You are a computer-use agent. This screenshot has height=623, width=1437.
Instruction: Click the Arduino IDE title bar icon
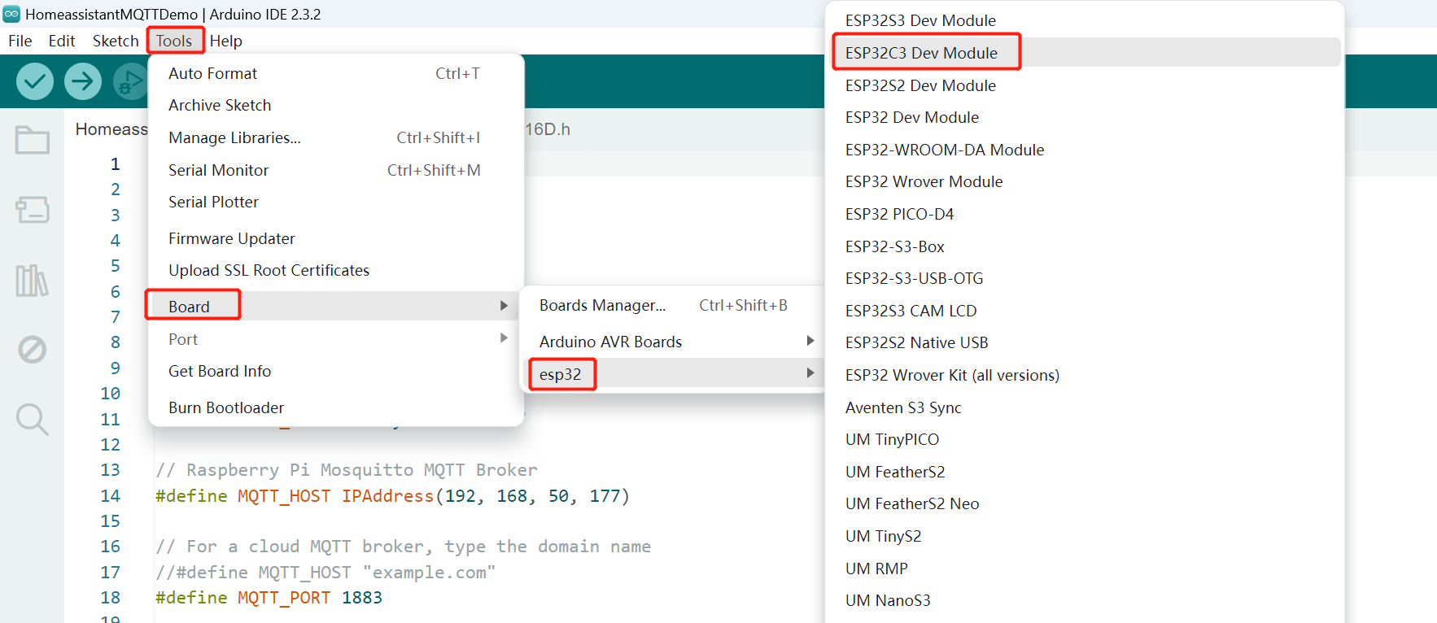11,14
